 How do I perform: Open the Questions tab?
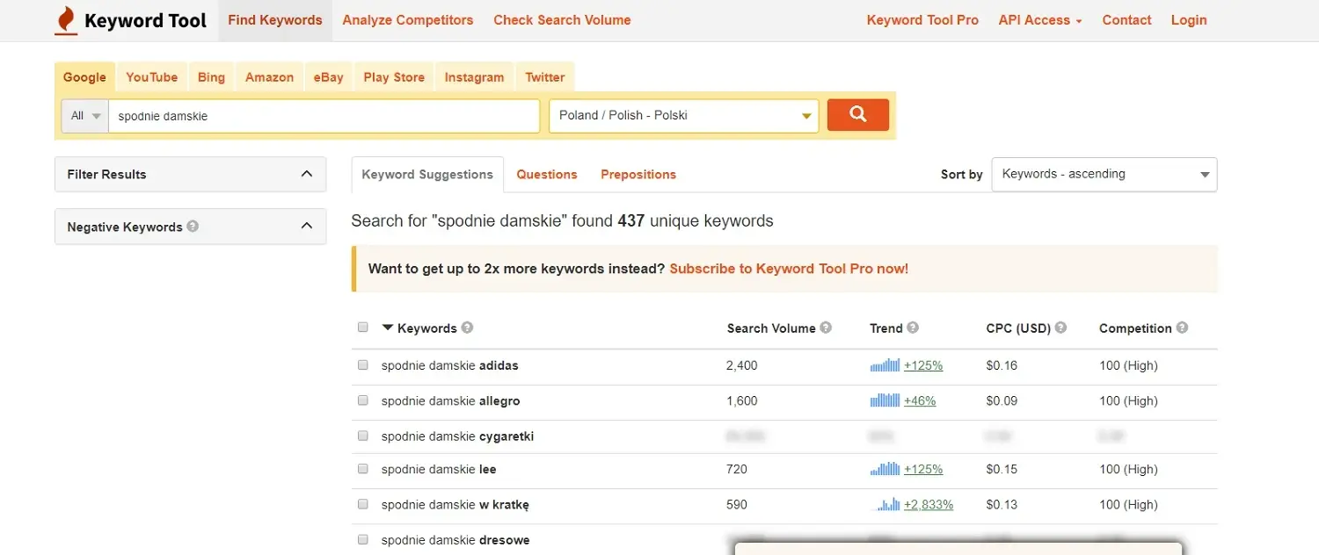(x=547, y=174)
